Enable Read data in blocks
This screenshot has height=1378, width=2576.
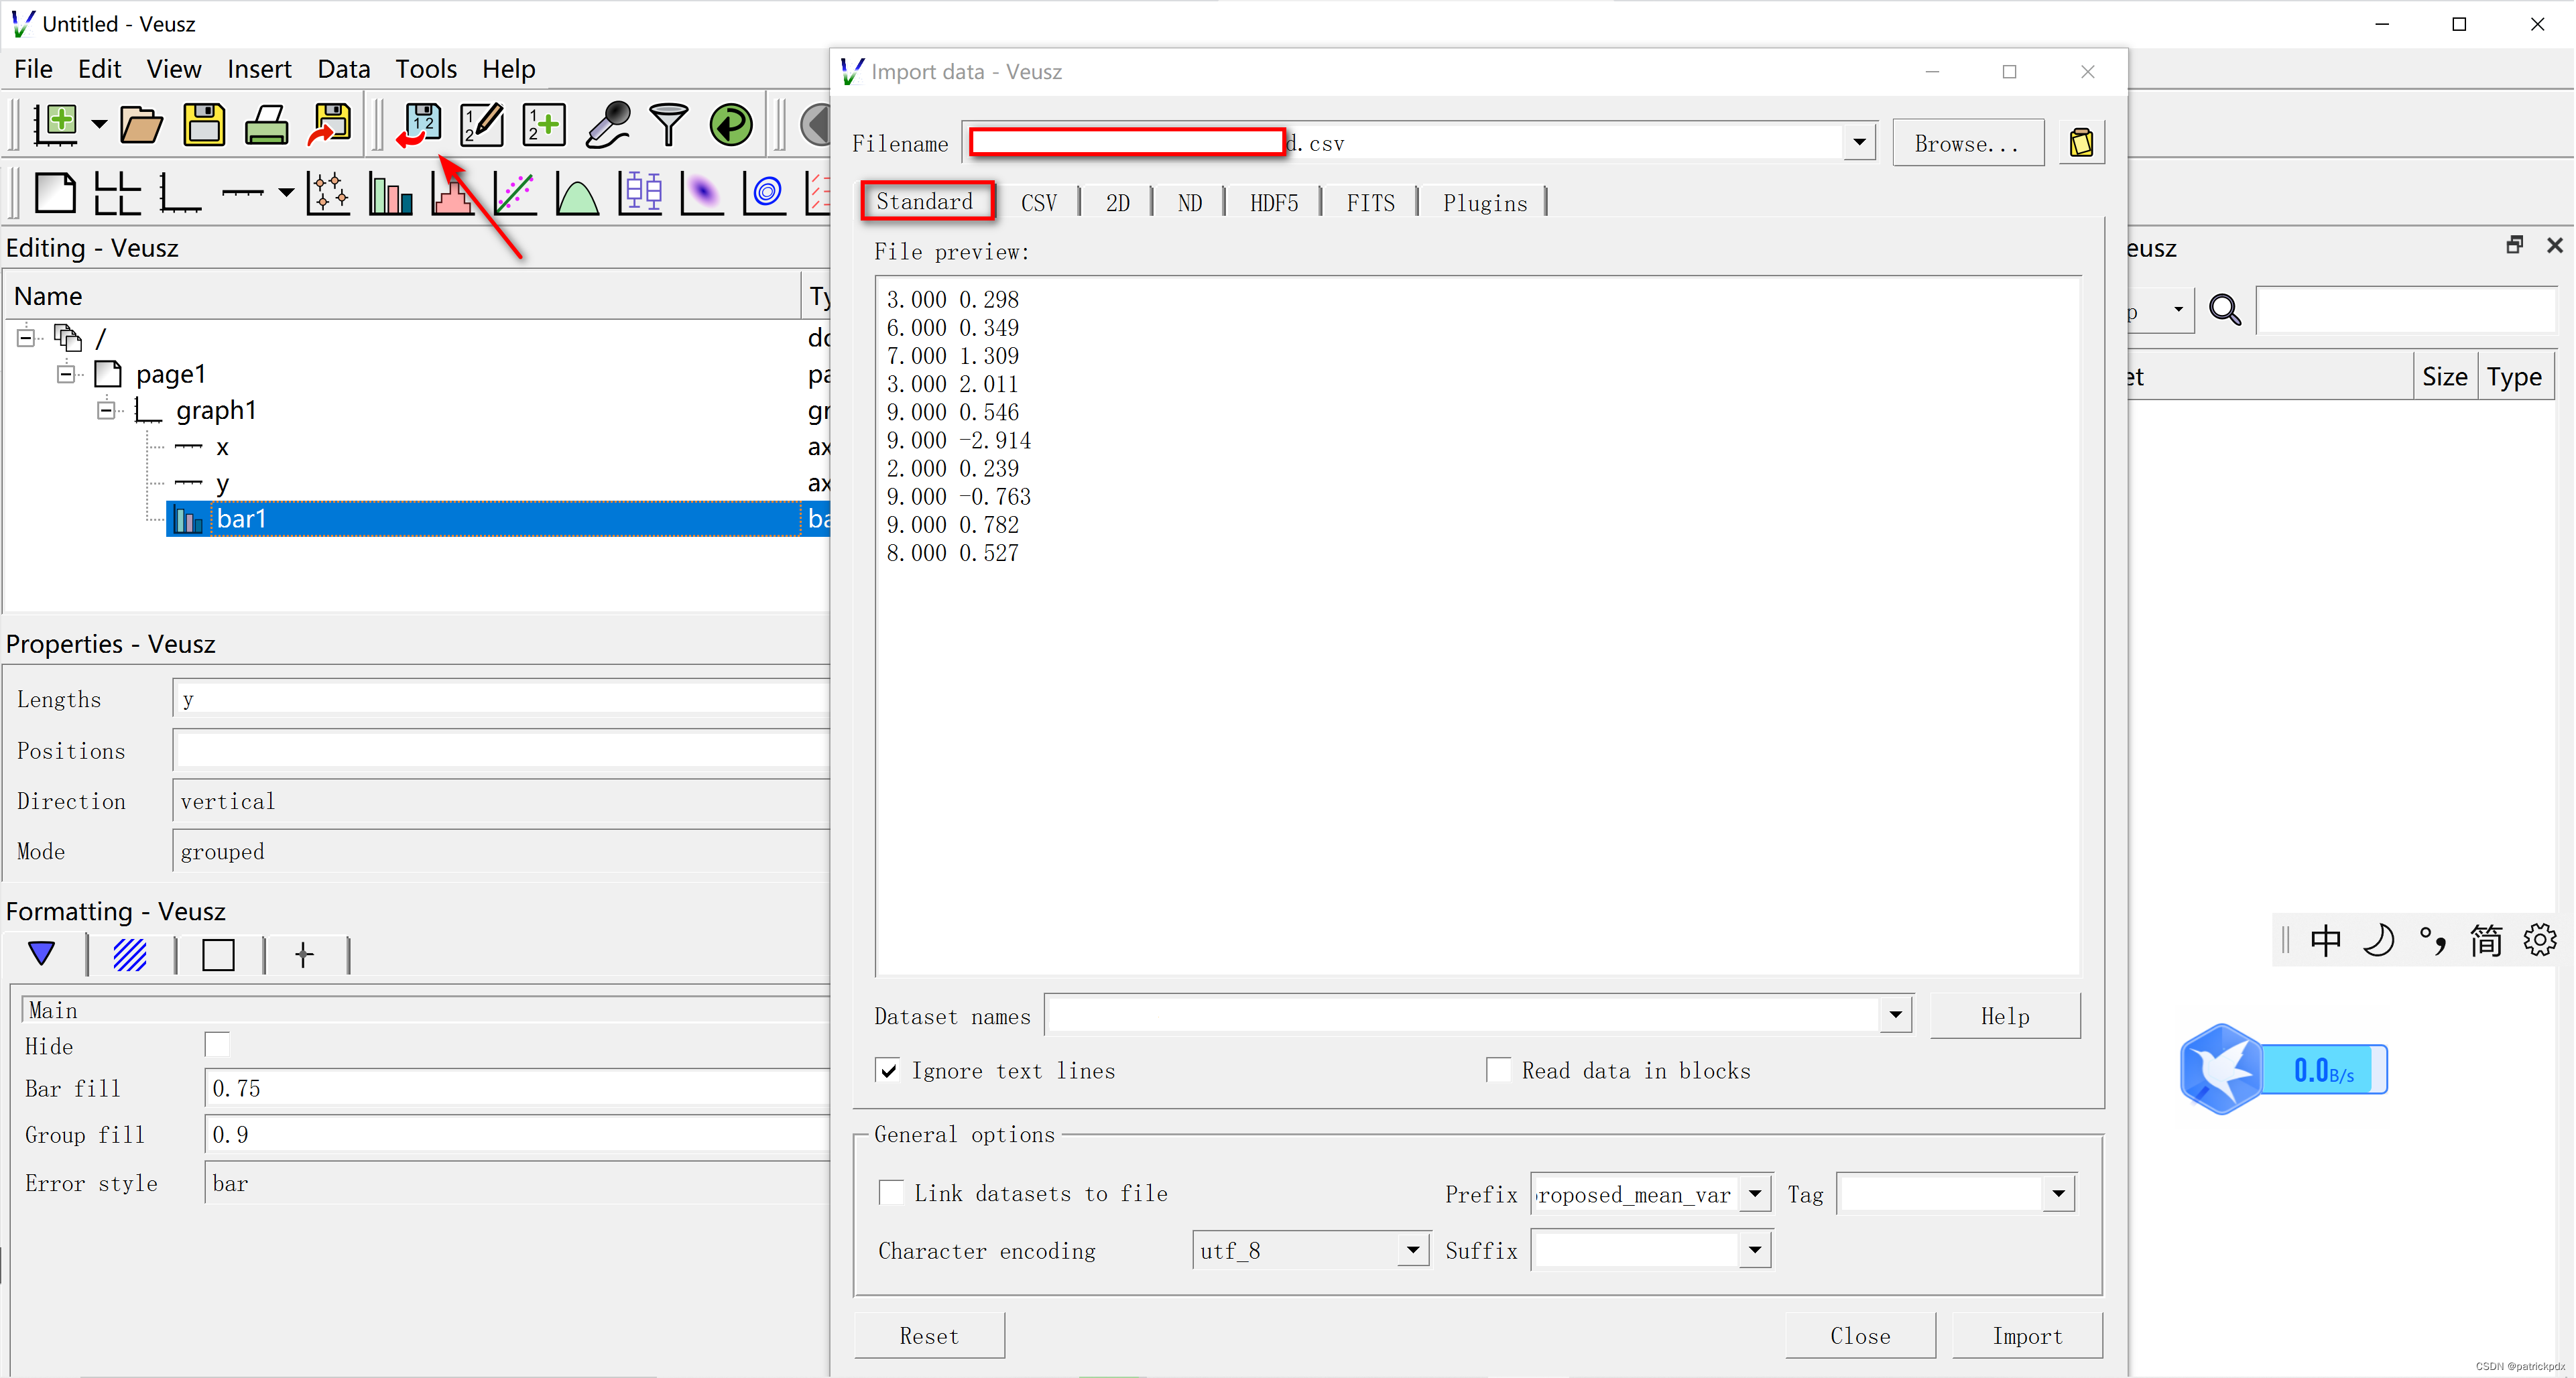click(1498, 1071)
